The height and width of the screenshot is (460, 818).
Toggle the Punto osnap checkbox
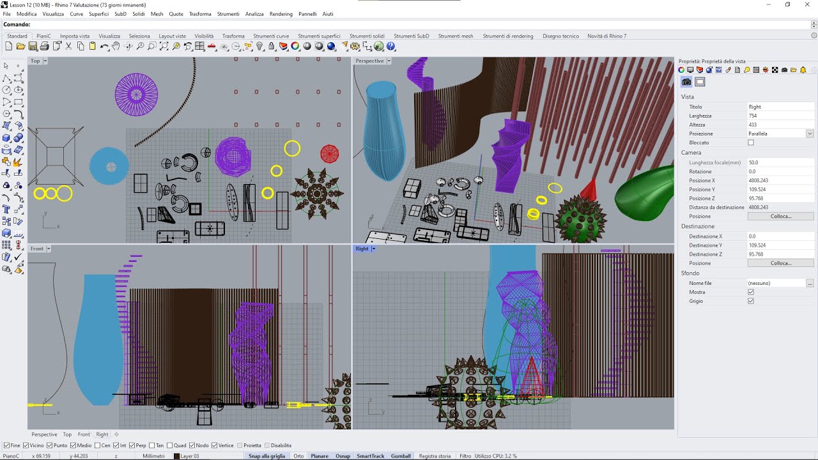pos(50,445)
